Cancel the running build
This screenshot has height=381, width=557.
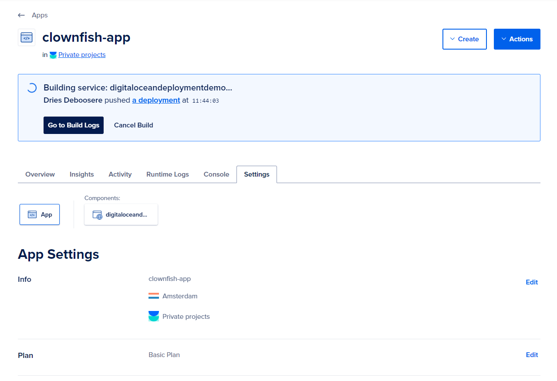[134, 125]
